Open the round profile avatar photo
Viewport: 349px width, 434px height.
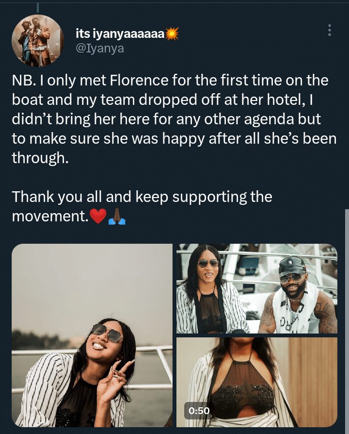[38, 38]
